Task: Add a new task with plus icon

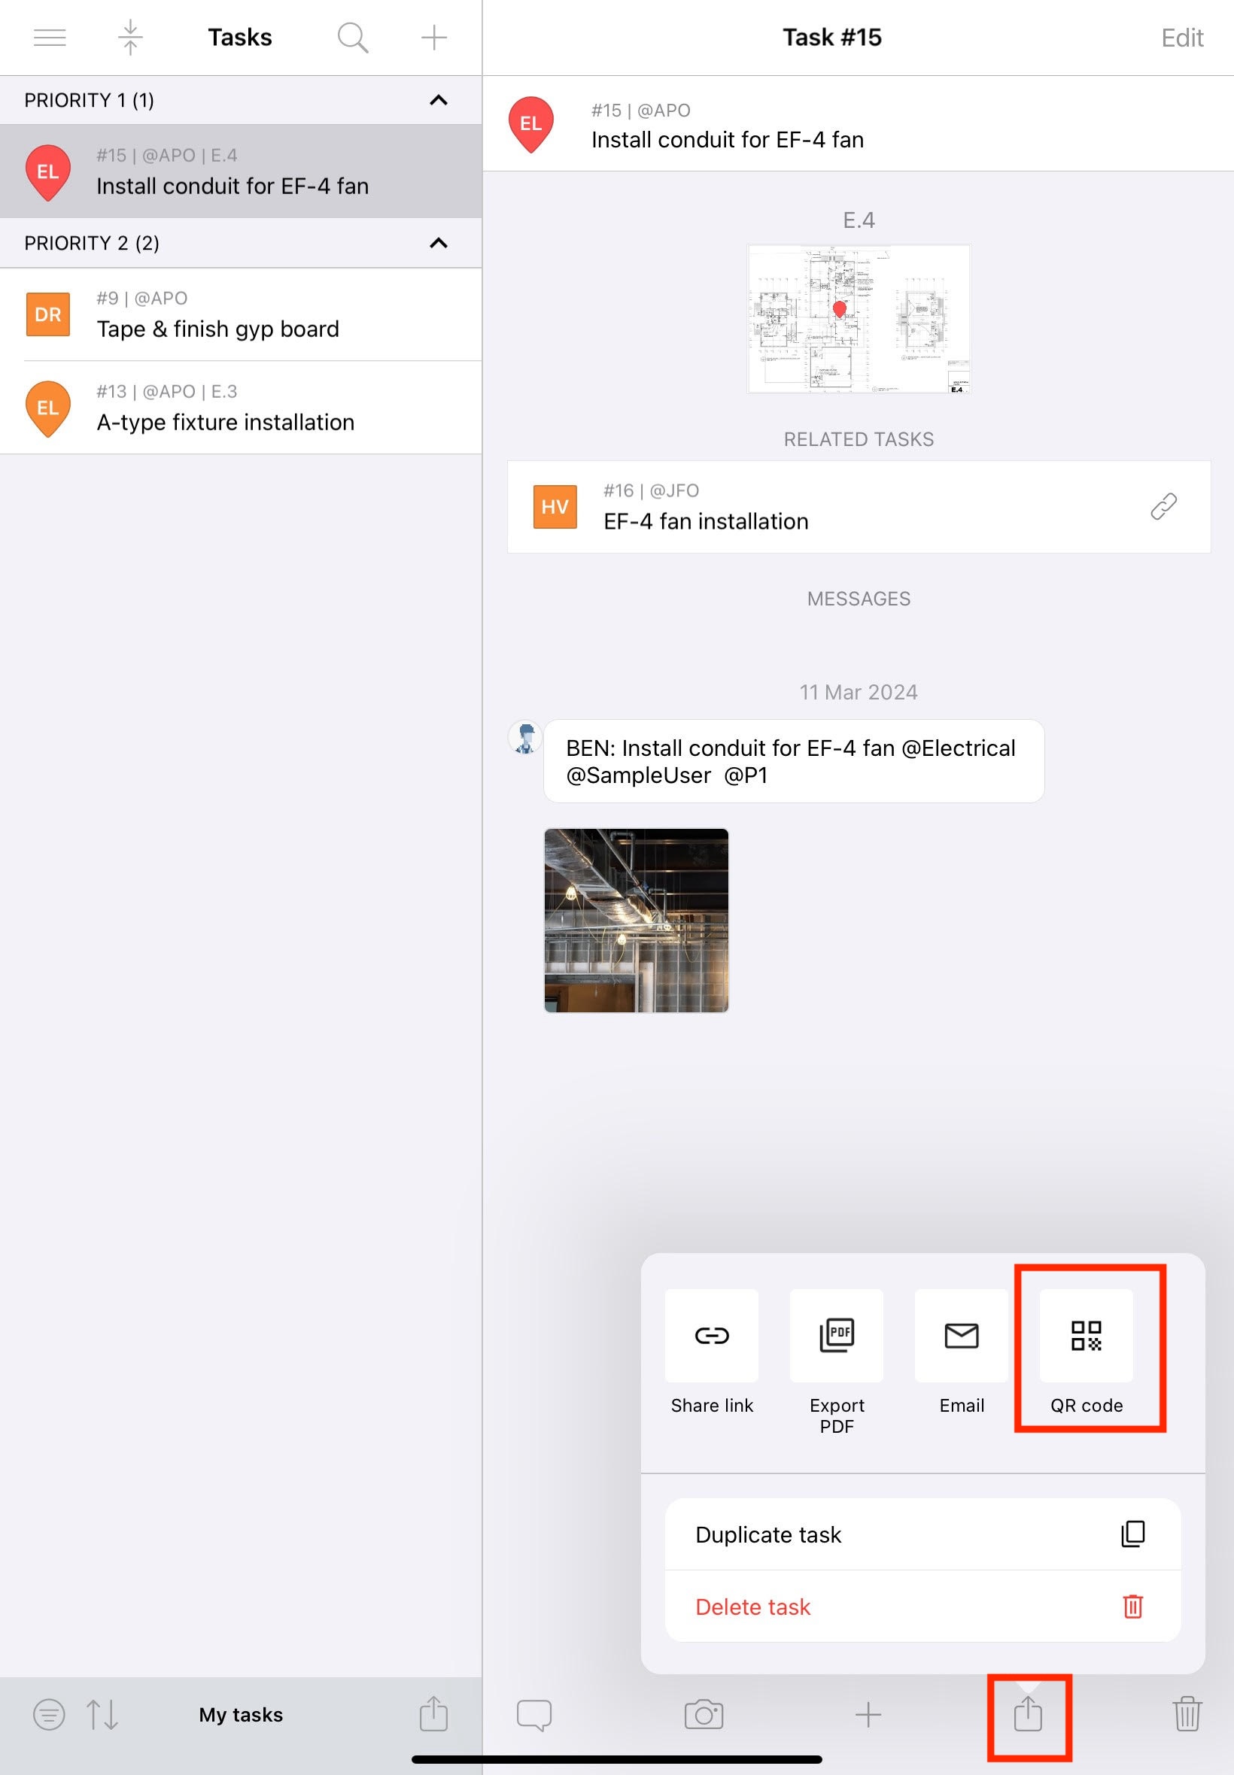Action: coord(433,37)
